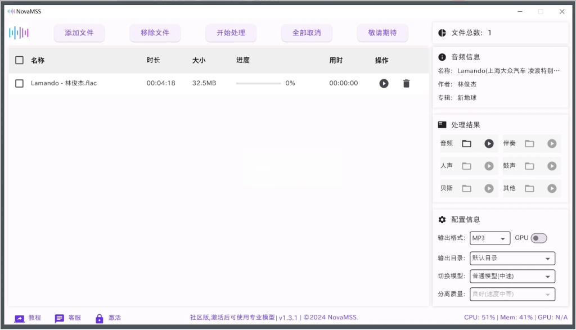Play the 伴奏 result
Image resolution: width=576 pixels, height=330 pixels.
(552, 143)
